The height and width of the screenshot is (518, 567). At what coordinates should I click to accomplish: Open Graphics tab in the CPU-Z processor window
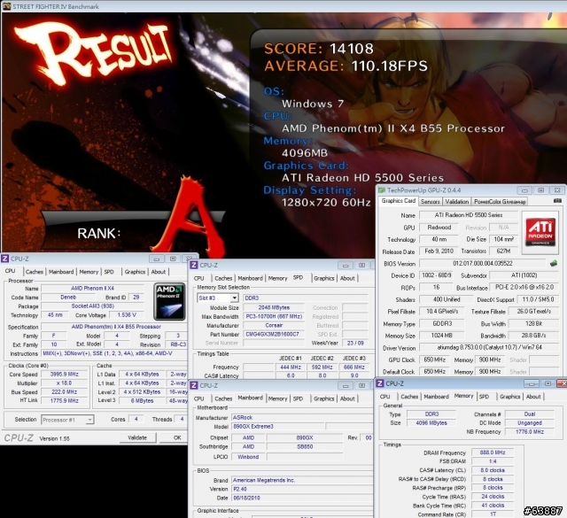(135, 272)
